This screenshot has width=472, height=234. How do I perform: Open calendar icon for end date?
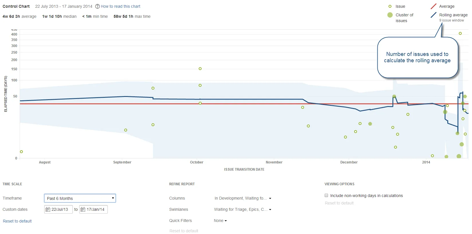83,209
